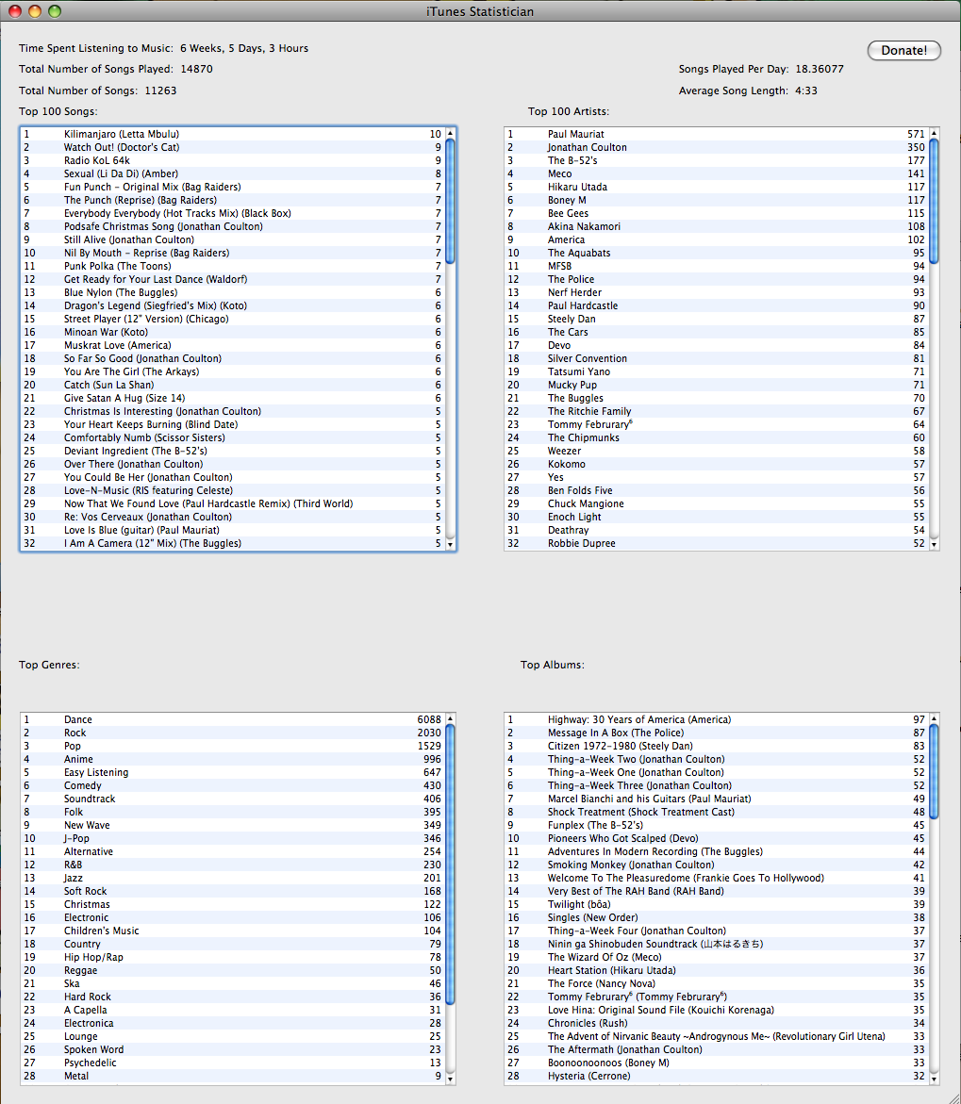961x1104 pixels.
Task: Zoom the iTunes Statistician window
Action: point(55,11)
